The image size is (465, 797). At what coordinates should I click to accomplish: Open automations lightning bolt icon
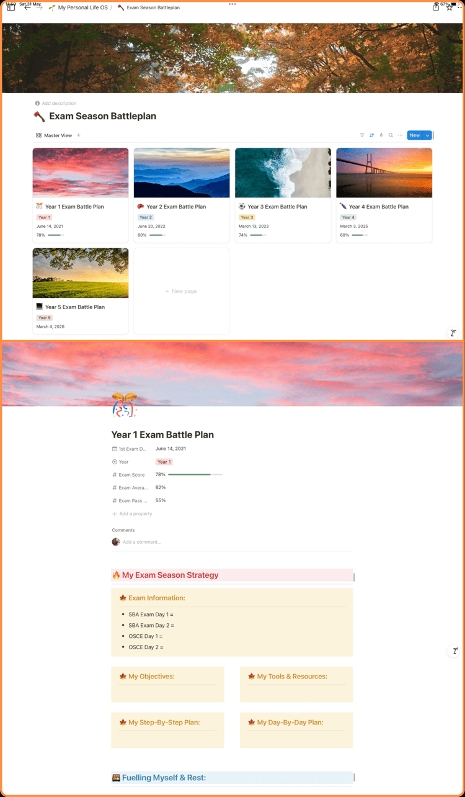(381, 135)
